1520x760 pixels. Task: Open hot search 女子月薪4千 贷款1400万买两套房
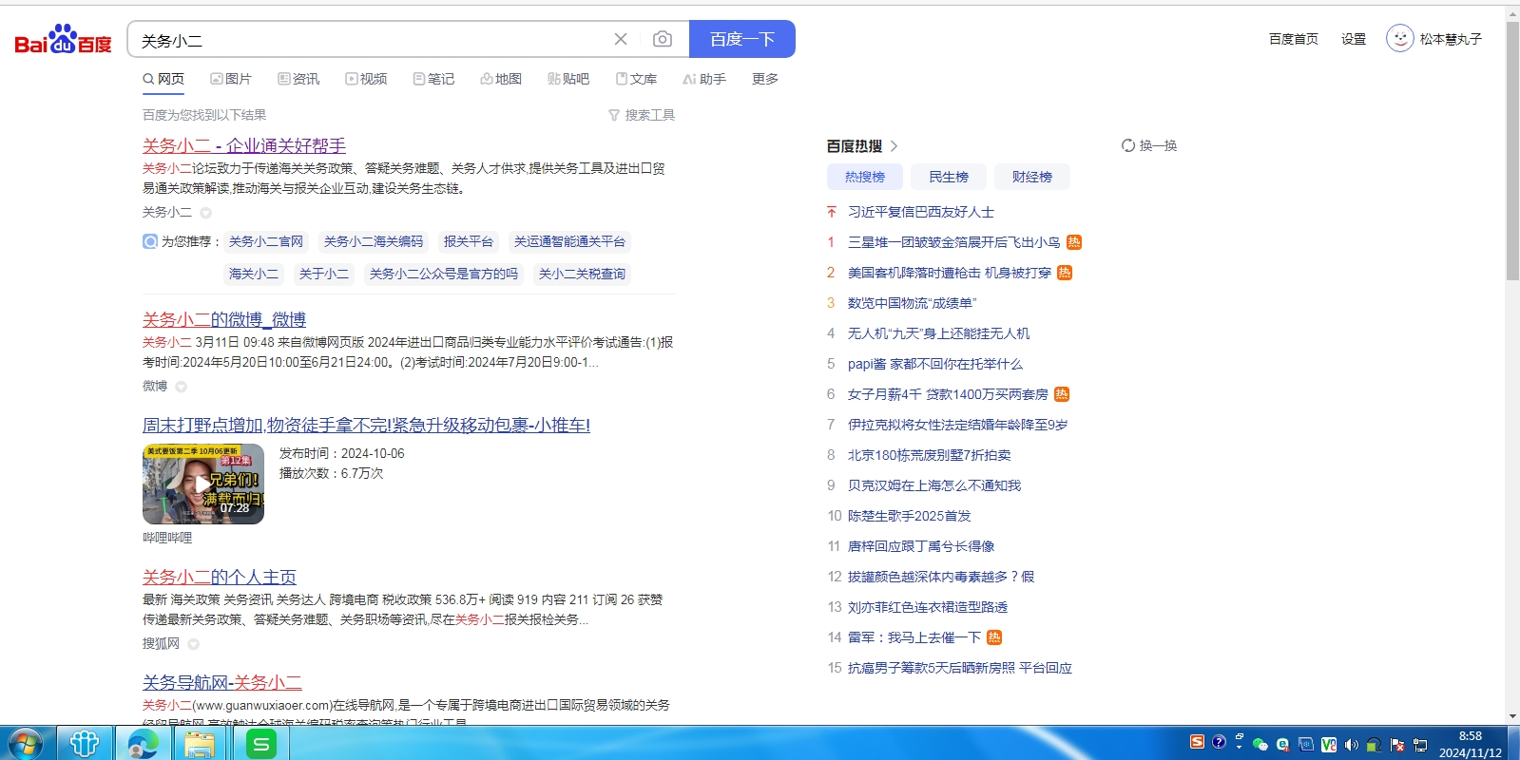click(948, 394)
